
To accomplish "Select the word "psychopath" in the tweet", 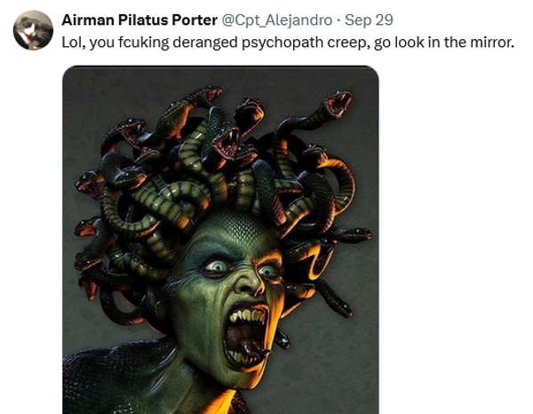I will click(x=282, y=44).
